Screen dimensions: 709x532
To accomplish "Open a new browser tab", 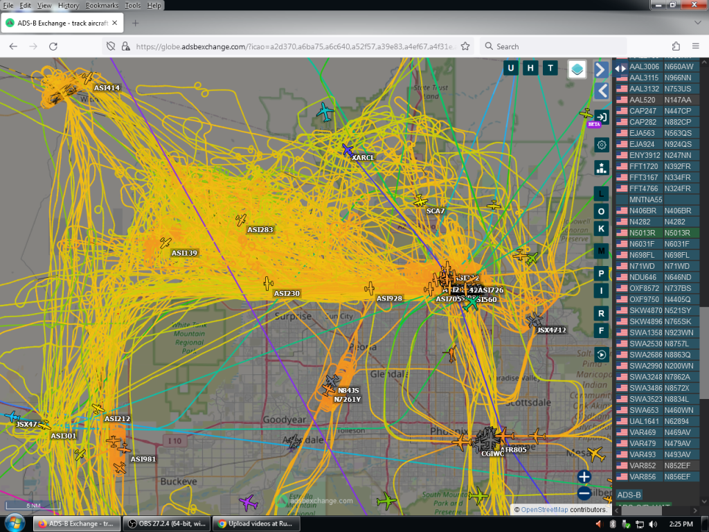I will point(135,23).
